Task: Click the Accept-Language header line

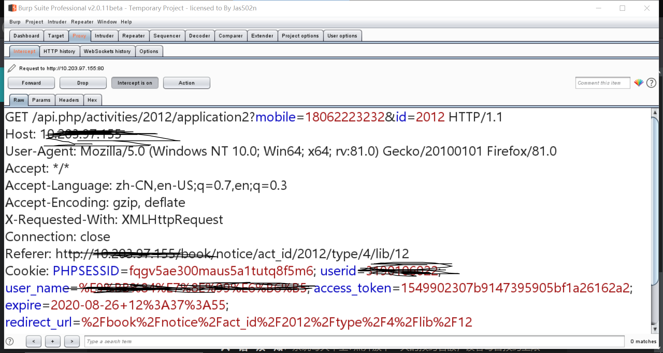Action: [146, 185]
